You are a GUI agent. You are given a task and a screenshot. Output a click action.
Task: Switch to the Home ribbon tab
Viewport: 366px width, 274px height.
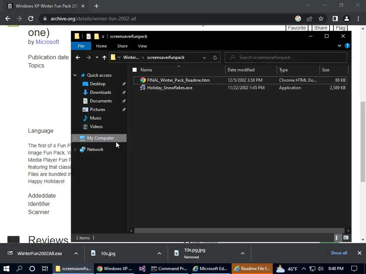tap(101, 46)
